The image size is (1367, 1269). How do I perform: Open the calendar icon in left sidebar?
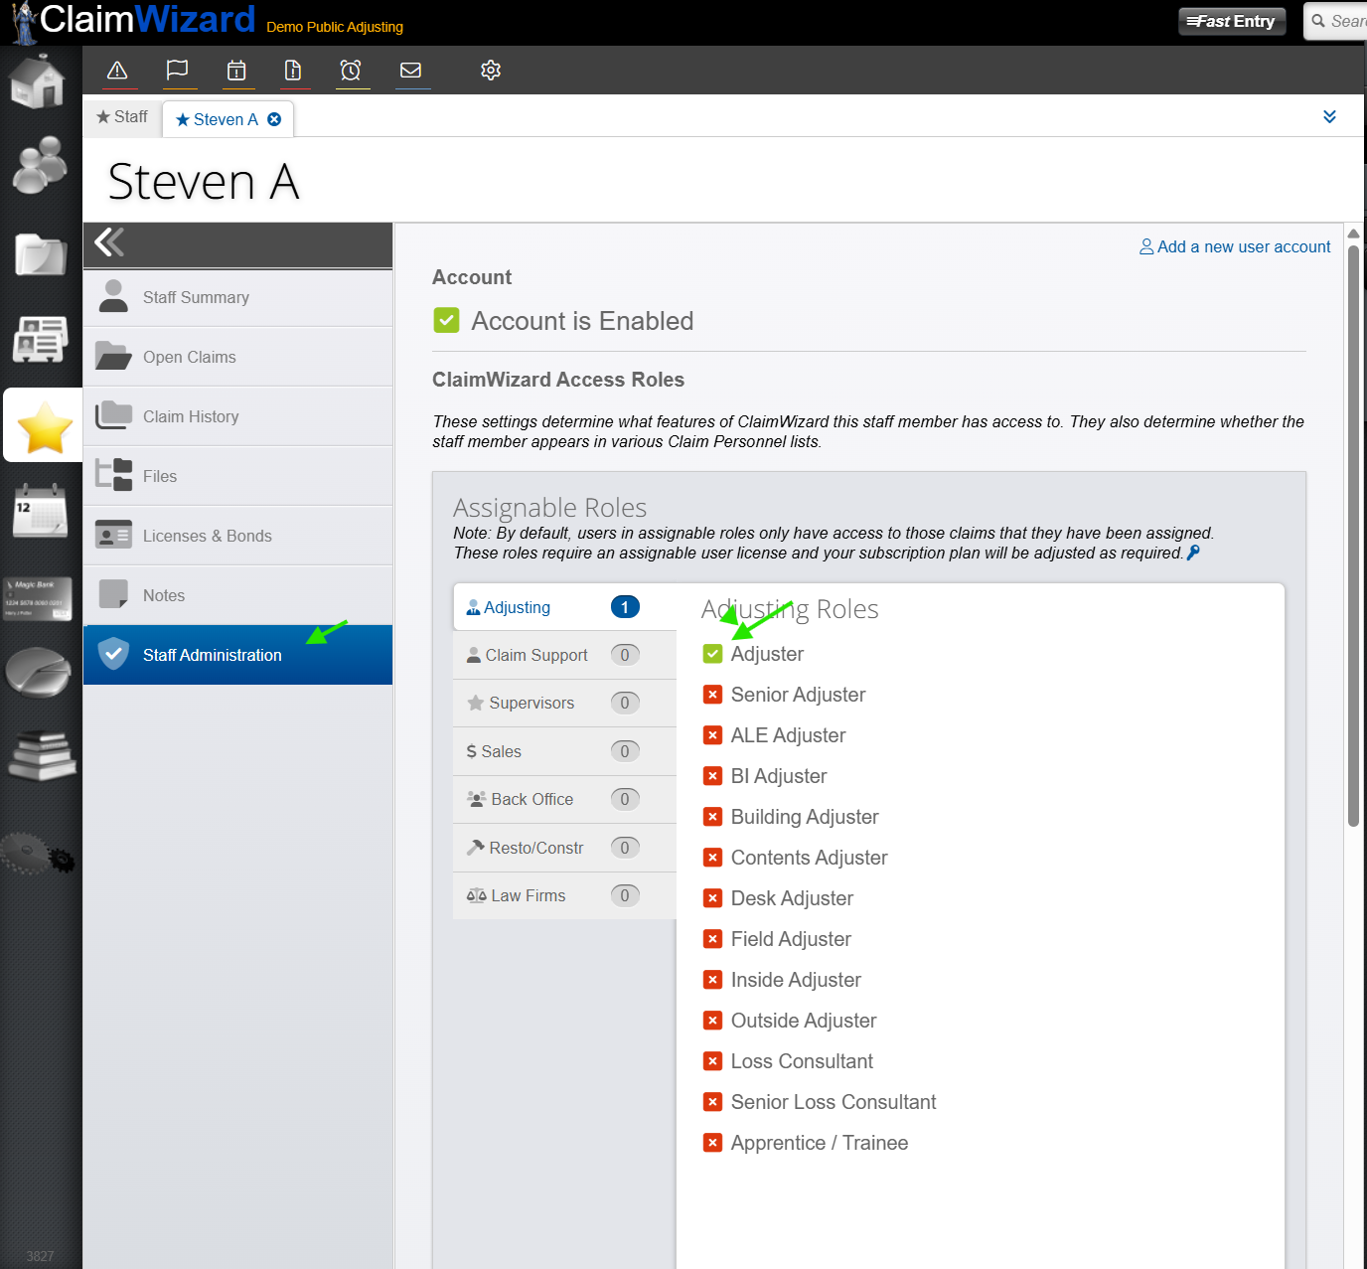click(40, 511)
